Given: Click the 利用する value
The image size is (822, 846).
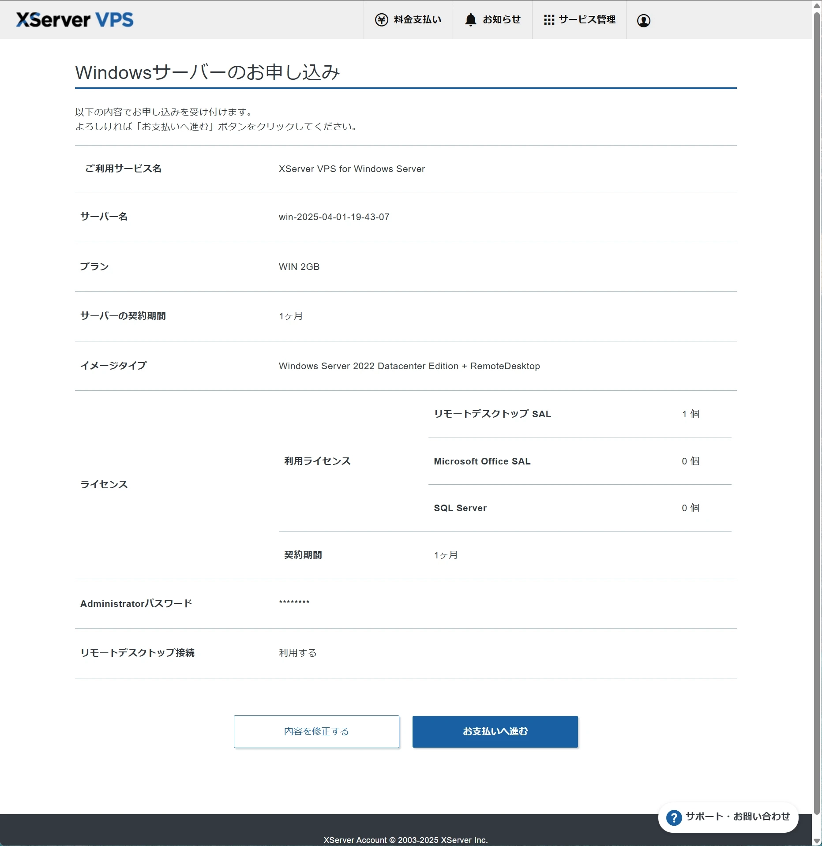Looking at the screenshot, I should 298,653.
